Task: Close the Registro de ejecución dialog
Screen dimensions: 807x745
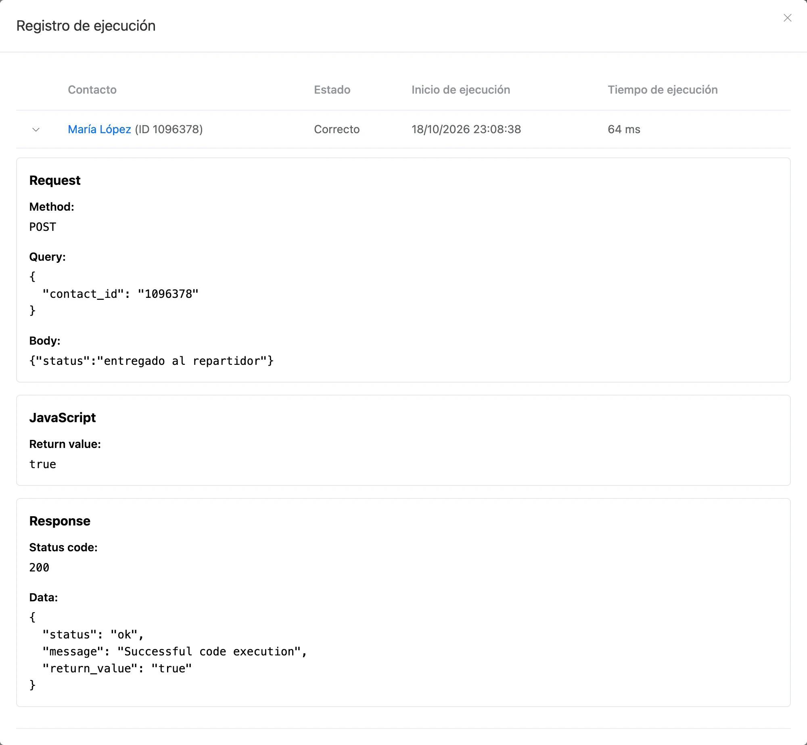Action: coord(787,18)
